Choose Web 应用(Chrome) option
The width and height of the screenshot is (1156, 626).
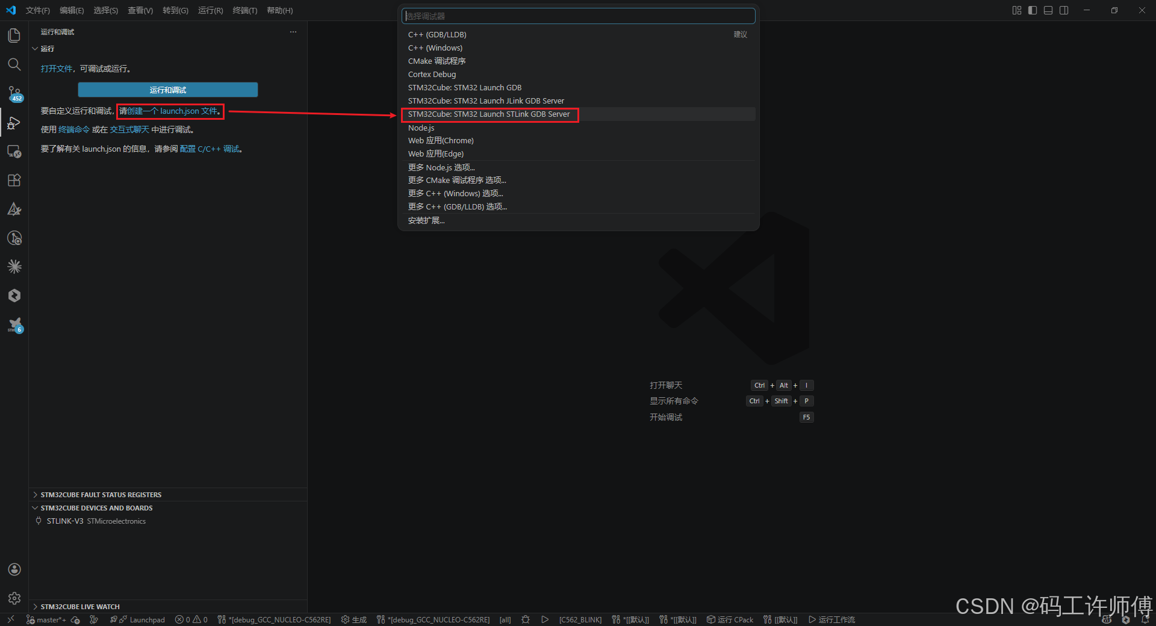[x=579, y=140]
